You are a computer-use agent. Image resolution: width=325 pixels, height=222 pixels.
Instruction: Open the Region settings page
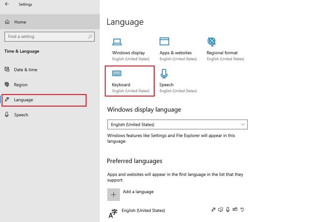(21, 85)
